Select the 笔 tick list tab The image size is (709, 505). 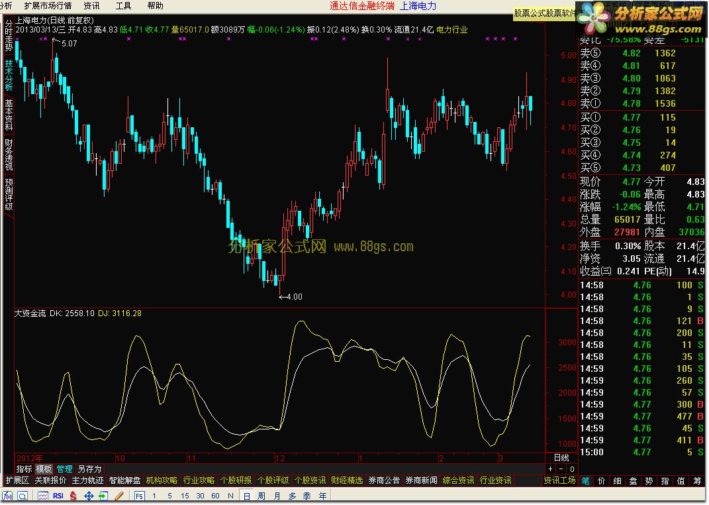click(x=586, y=481)
